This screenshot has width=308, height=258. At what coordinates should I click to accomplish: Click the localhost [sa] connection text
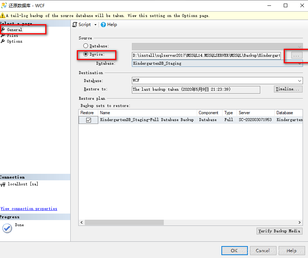23,184
